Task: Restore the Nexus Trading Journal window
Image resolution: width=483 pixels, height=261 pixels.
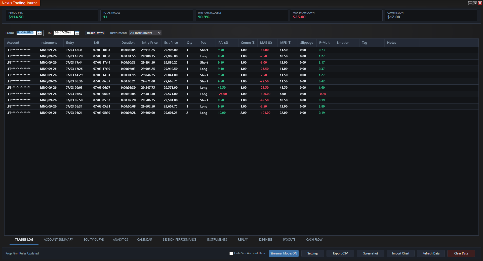Action: point(475,3)
